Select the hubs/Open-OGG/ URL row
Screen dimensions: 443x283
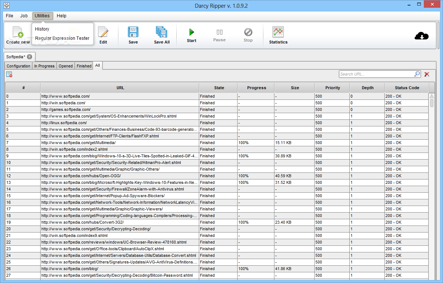click(x=217, y=176)
